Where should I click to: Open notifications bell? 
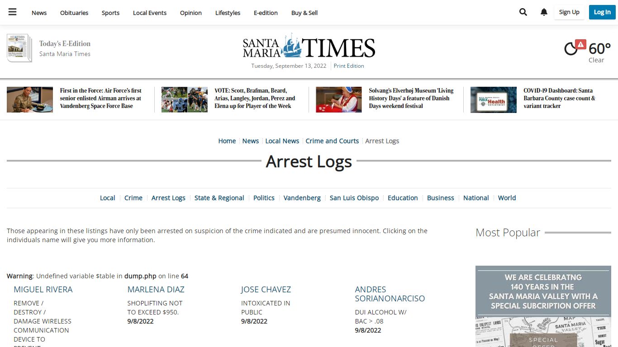(x=544, y=12)
